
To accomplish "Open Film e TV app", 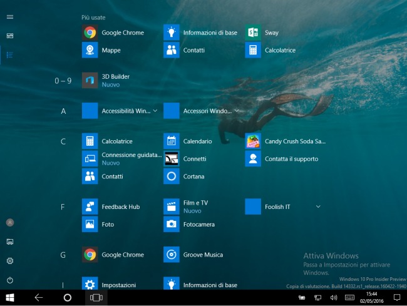I will point(186,207).
